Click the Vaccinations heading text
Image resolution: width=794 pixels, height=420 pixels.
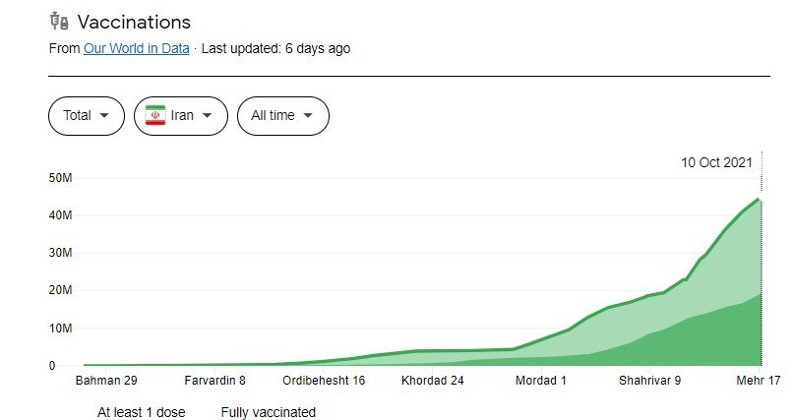(134, 22)
